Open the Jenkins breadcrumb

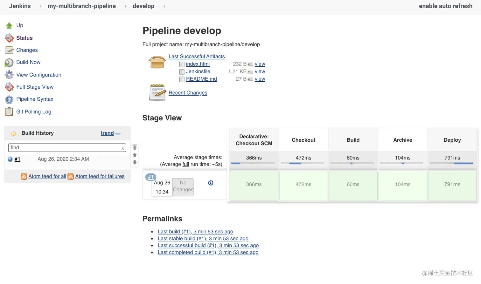coord(20,6)
